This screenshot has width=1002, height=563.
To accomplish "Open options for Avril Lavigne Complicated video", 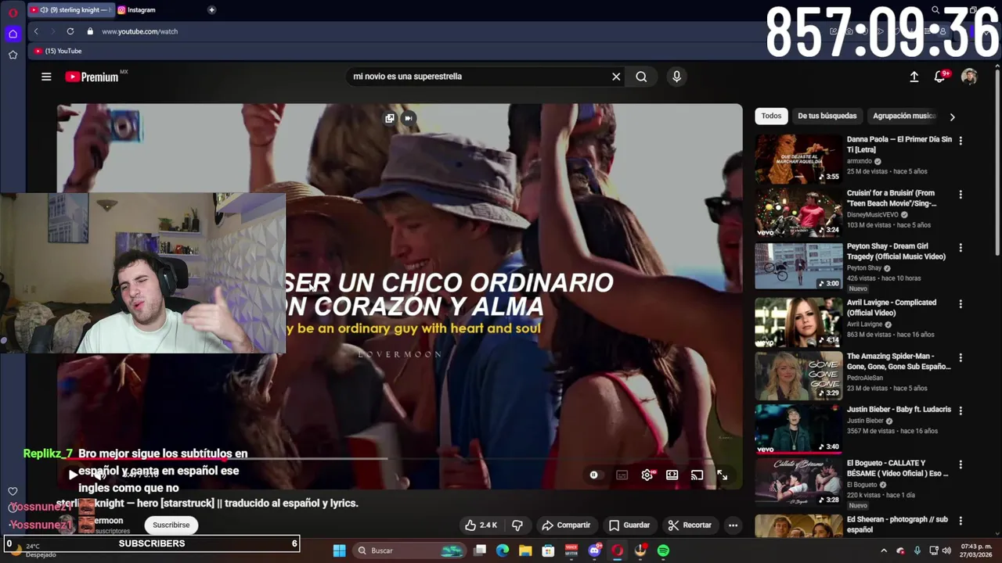I will click(x=961, y=304).
